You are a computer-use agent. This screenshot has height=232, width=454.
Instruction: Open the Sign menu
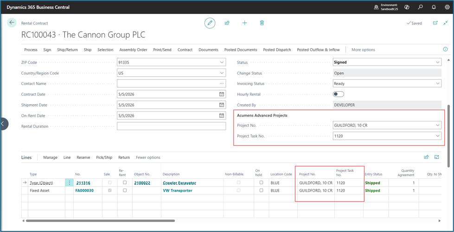coord(47,50)
